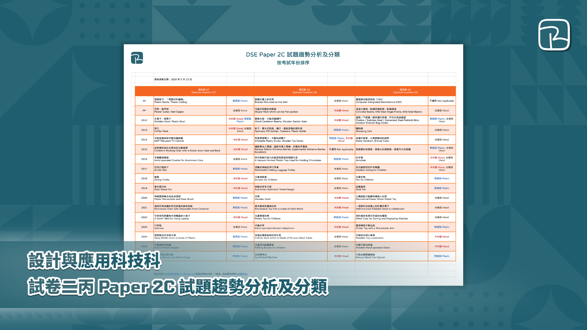587x330 pixels.
Task: Click the Plastic Bottle, 'Plastic Coding' cell
Action: coord(190,101)
